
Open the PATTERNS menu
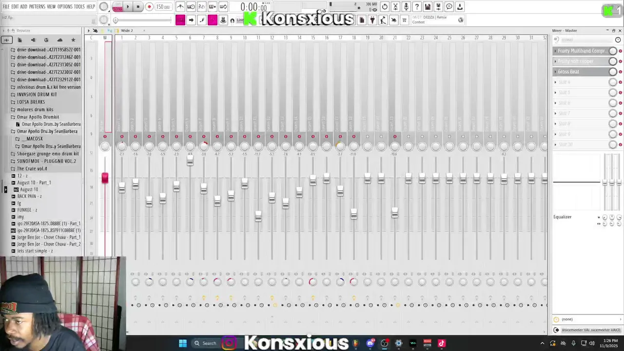[x=37, y=7]
